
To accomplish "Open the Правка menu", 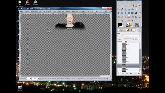I will (x=27, y=11).
